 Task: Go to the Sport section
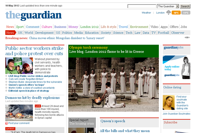point(20,27)
